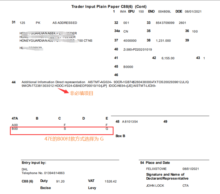This screenshot has height=194, width=220.
Task: Select reference Z-380-PD20201019 in box 40
Action: (x=138, y=49)
